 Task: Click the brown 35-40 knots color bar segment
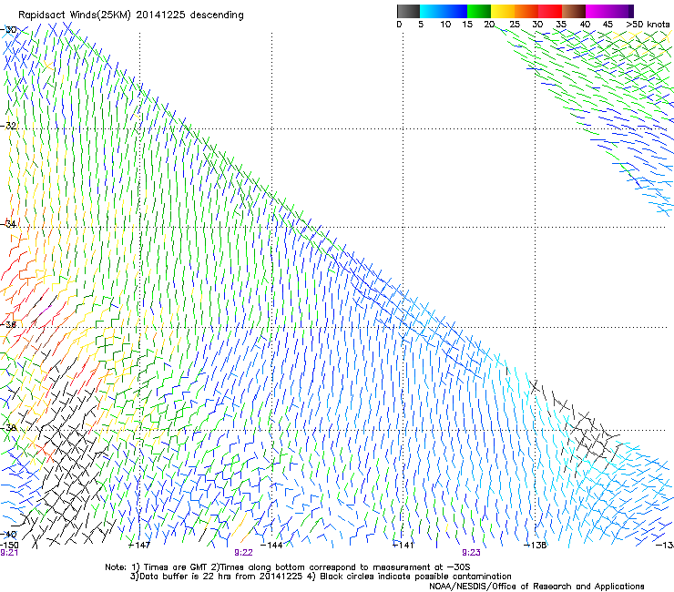[x=574, y=11]
